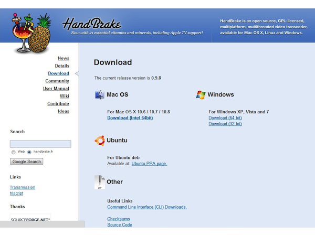Open the Source Code link

coord(120,225)
